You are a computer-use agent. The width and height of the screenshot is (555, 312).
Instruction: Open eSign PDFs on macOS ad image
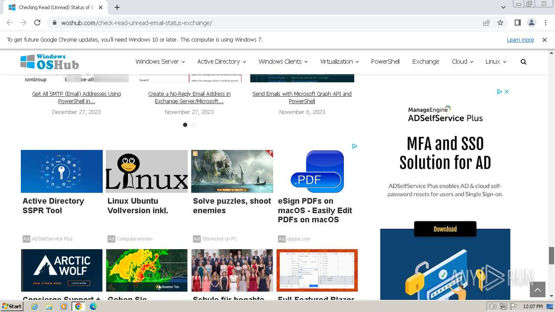317,171
